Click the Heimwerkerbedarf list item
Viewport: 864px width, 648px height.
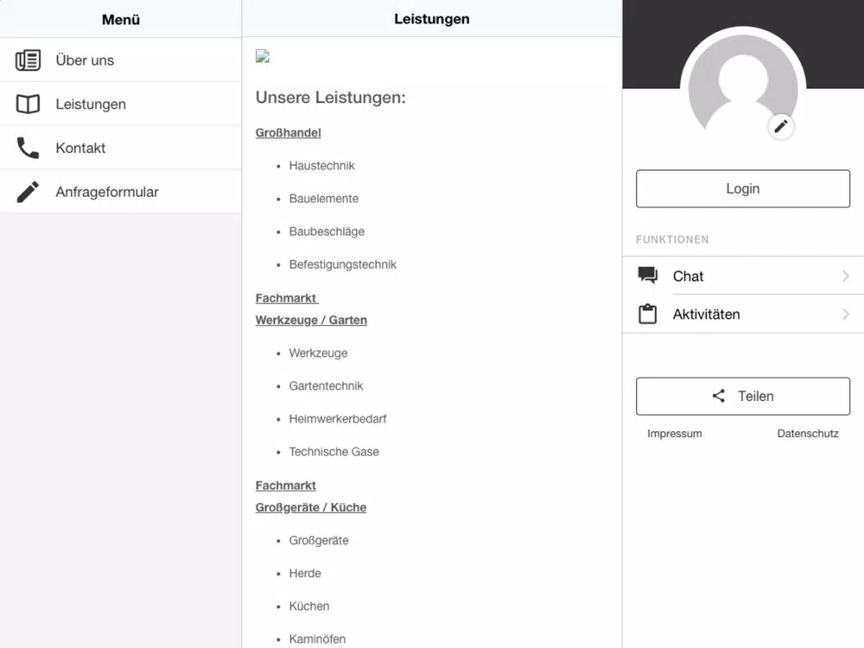click(338, 419)
